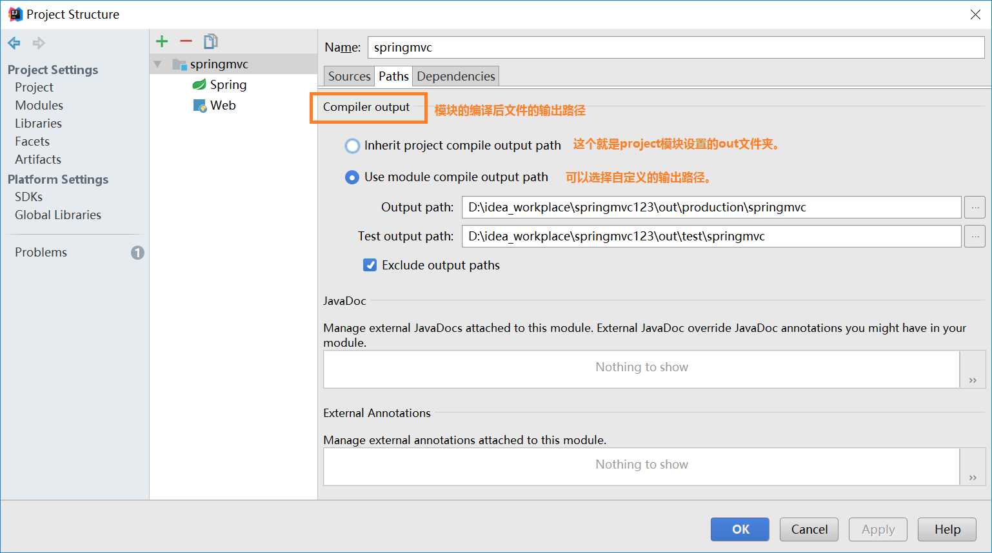Screen dimensions: 992x553
Task: Open Artifacts in the sidebar
Action: click(38, 159)
